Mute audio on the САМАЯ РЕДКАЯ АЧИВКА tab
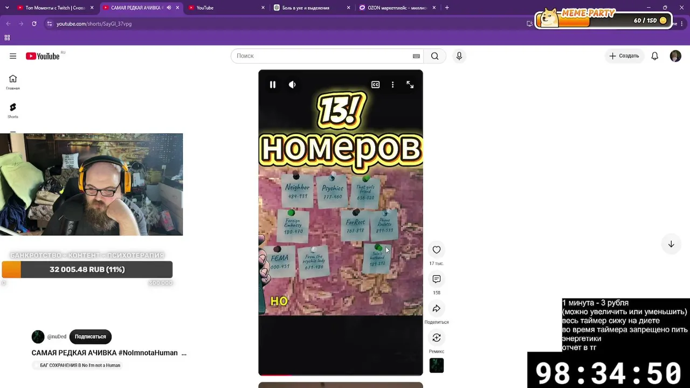690x388 pixels. 169,8
